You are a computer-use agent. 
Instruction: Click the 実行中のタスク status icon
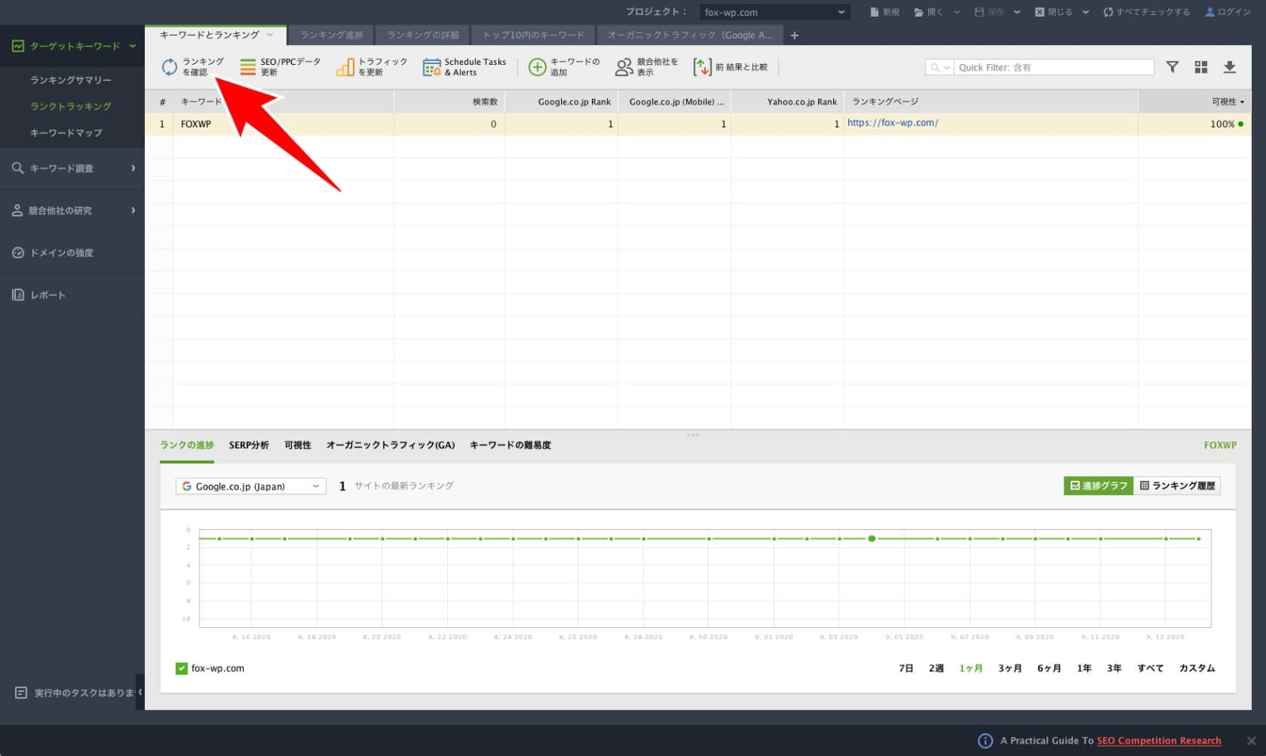pyautogui.click(x=21, y=693)
